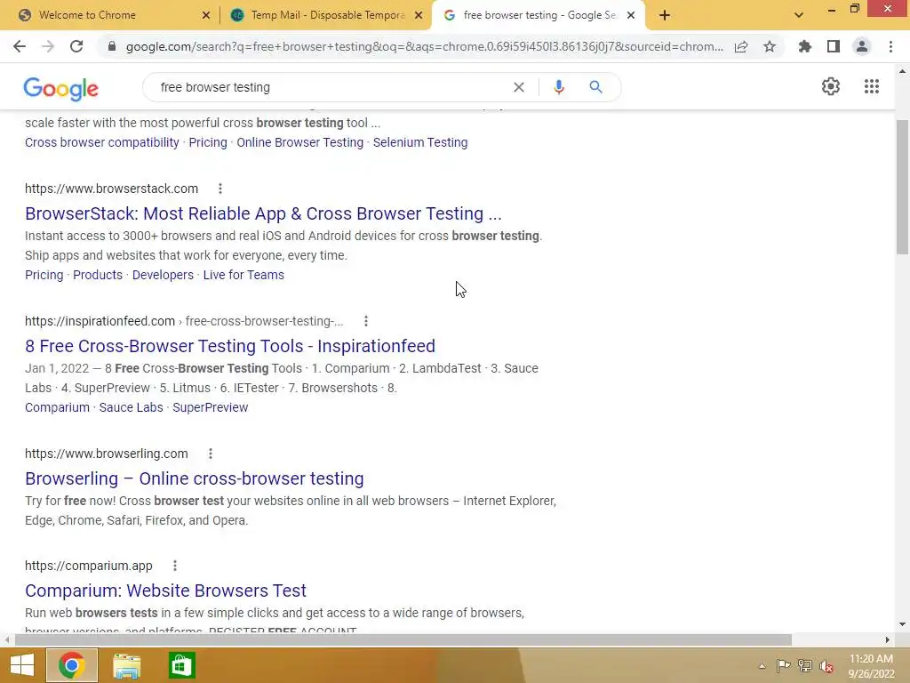Viewport: 910px width, 683px height.
Task: Open the Action Center flag icon
Action: [783, 665]
